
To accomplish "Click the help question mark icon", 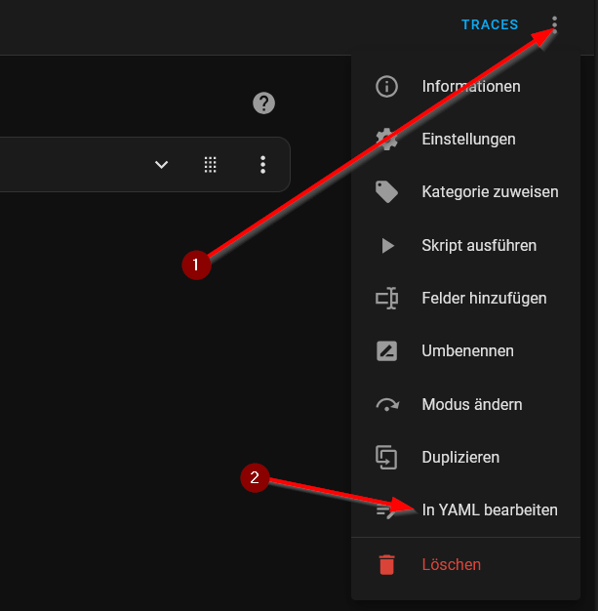I will coord(263,102).
